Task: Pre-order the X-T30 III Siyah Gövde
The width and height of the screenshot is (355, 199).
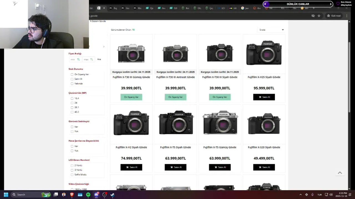Action: tap(220, 97)
